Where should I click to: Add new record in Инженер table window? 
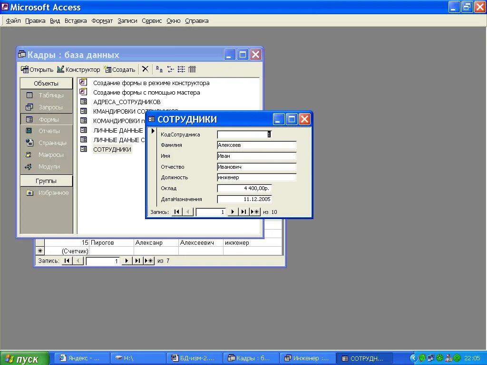pos(149,261)
